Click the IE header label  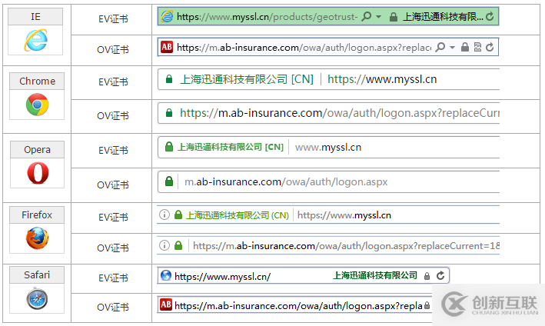point(35,16)
